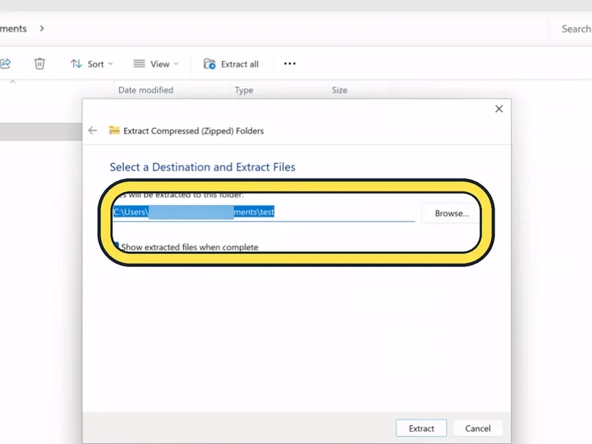Expand the breadcrumb chevron after Documents
Image resolution: width=592 pixels, height=444 pixels.
42,29
